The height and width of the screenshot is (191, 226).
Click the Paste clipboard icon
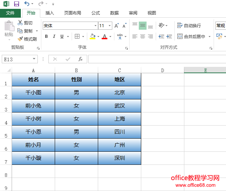tap(9, 26)
